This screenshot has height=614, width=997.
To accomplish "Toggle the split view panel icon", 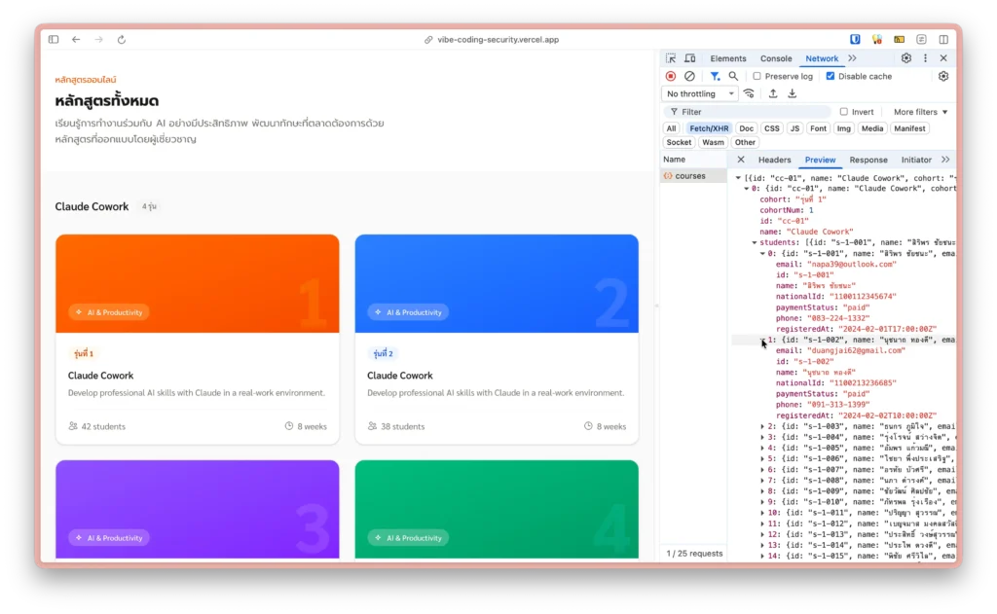I will (943, 39).
